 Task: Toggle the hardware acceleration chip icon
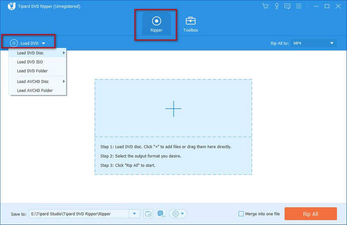click(x=161, y=214)
